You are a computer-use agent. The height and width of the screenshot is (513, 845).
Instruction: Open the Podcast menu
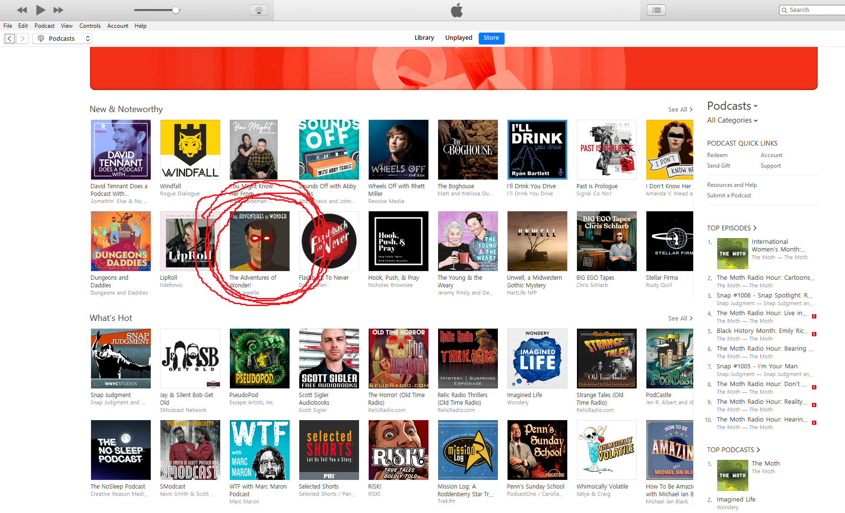pyautogui.click(x=45, y=26)
